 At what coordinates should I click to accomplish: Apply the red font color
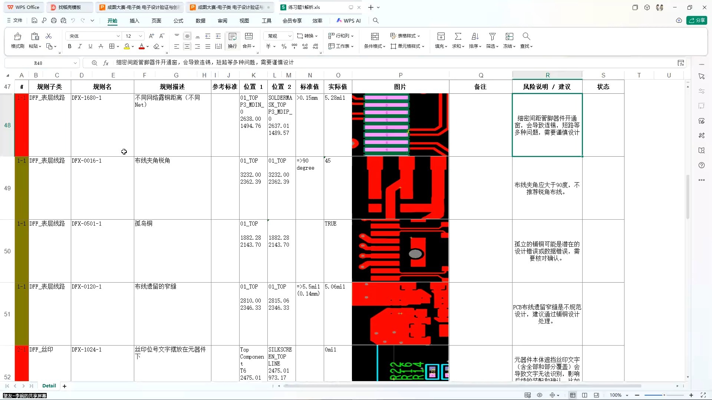pos(141,46)
